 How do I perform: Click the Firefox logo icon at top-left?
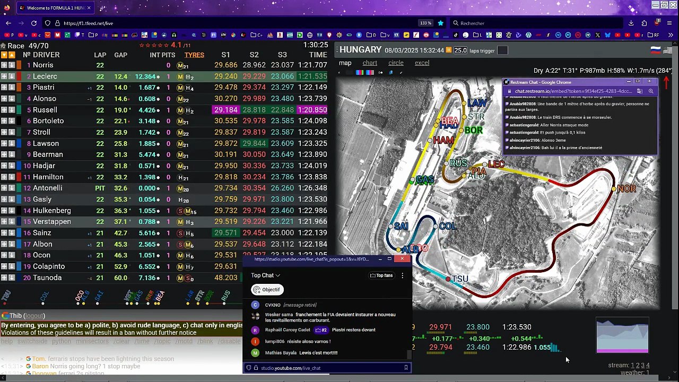pyautogui.click(x=6, y=8)
